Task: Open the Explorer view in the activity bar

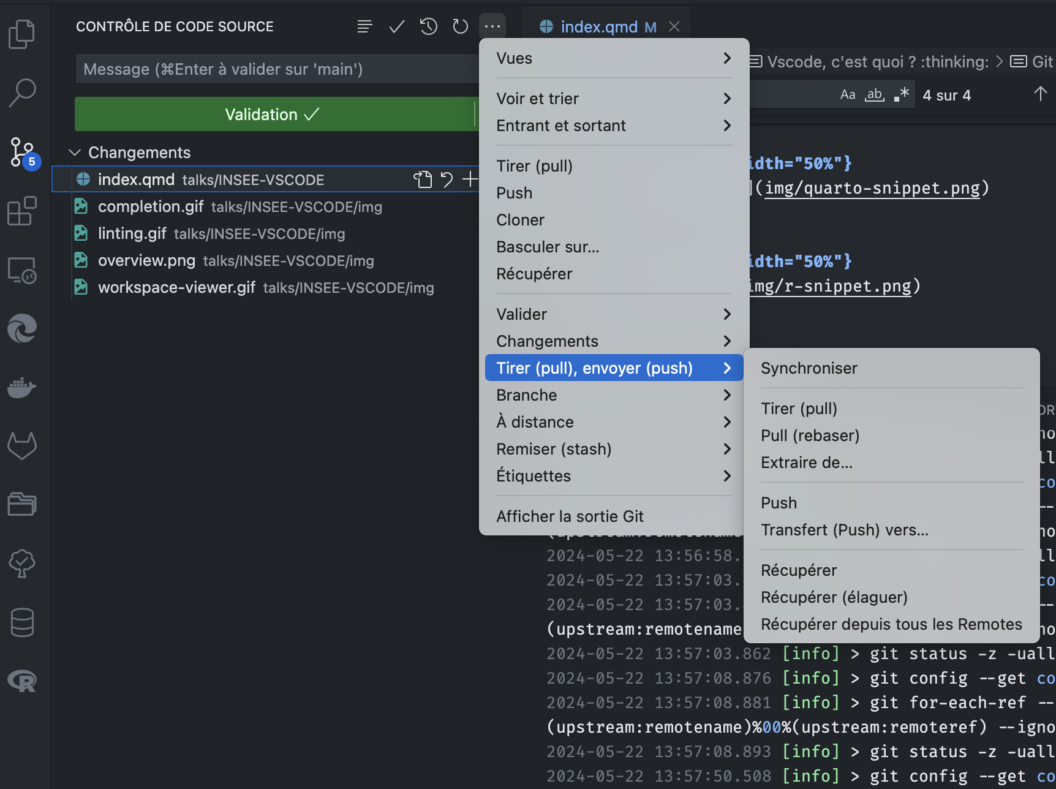Action: tap(22, 34)
